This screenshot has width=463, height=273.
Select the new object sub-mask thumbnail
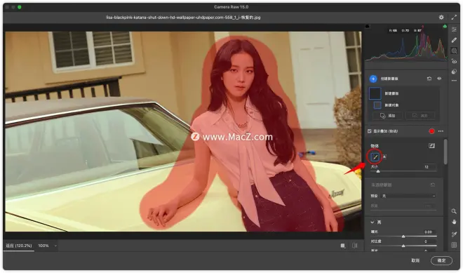pos(377,105)
